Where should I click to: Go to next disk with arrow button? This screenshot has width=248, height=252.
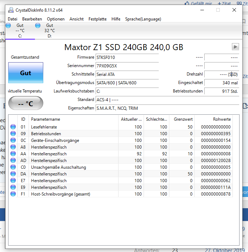pos(235,47)
